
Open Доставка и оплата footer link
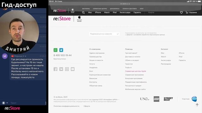coord(133,56)
